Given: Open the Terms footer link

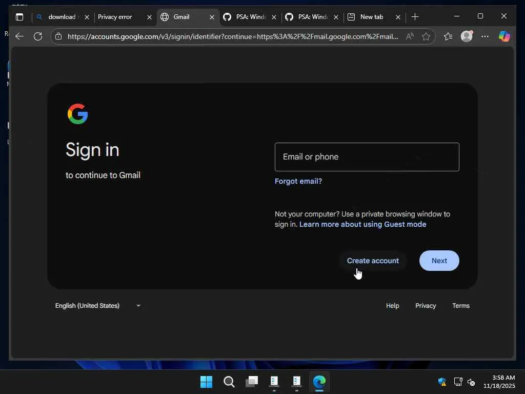Looking at the screenshot, I should pyautogui.click(x=461, y=306).
